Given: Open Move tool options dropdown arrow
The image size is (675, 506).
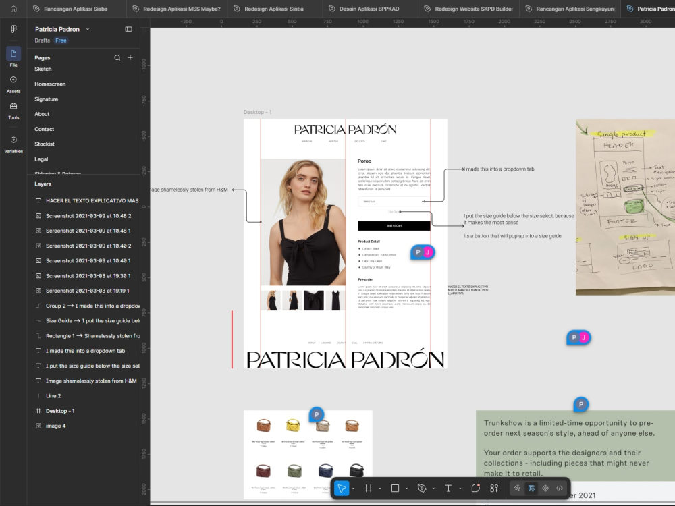Looking at the screenshot, I should (x=353, y=488).
